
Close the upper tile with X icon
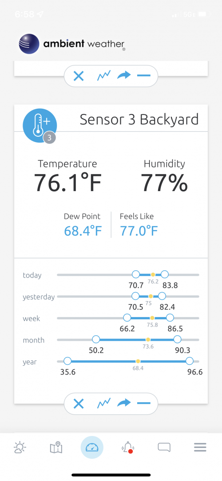point(79,76)
